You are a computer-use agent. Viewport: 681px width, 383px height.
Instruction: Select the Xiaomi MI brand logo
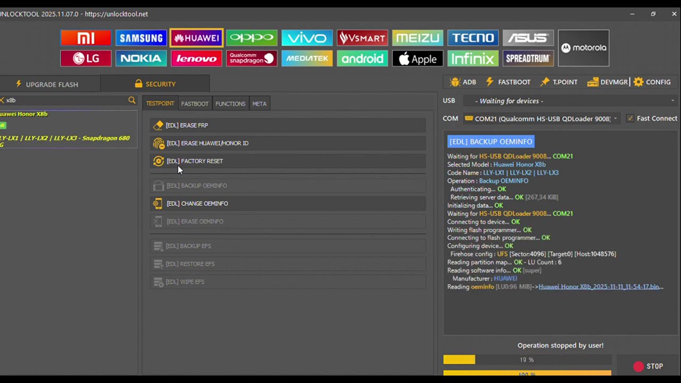tap(86, 38)
